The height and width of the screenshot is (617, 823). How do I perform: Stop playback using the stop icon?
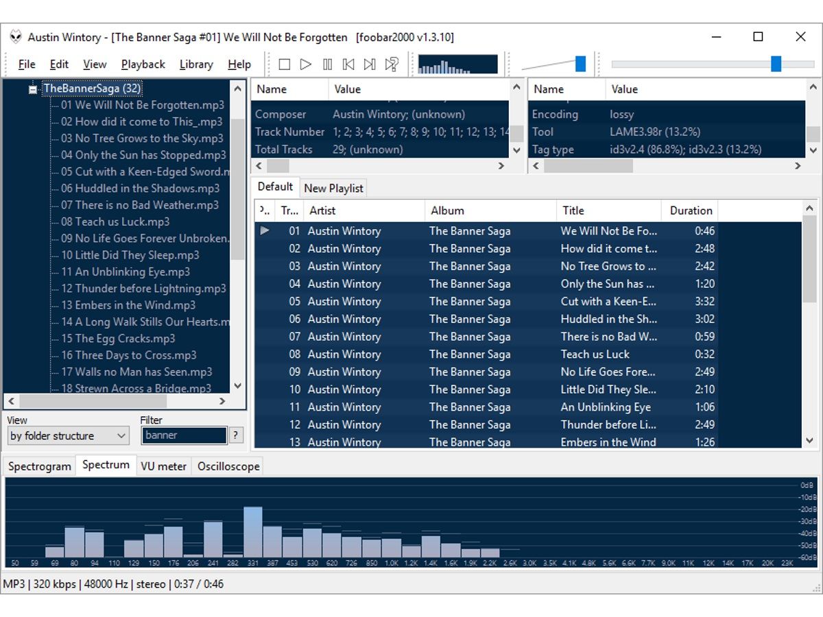click(x=284, y=64)
